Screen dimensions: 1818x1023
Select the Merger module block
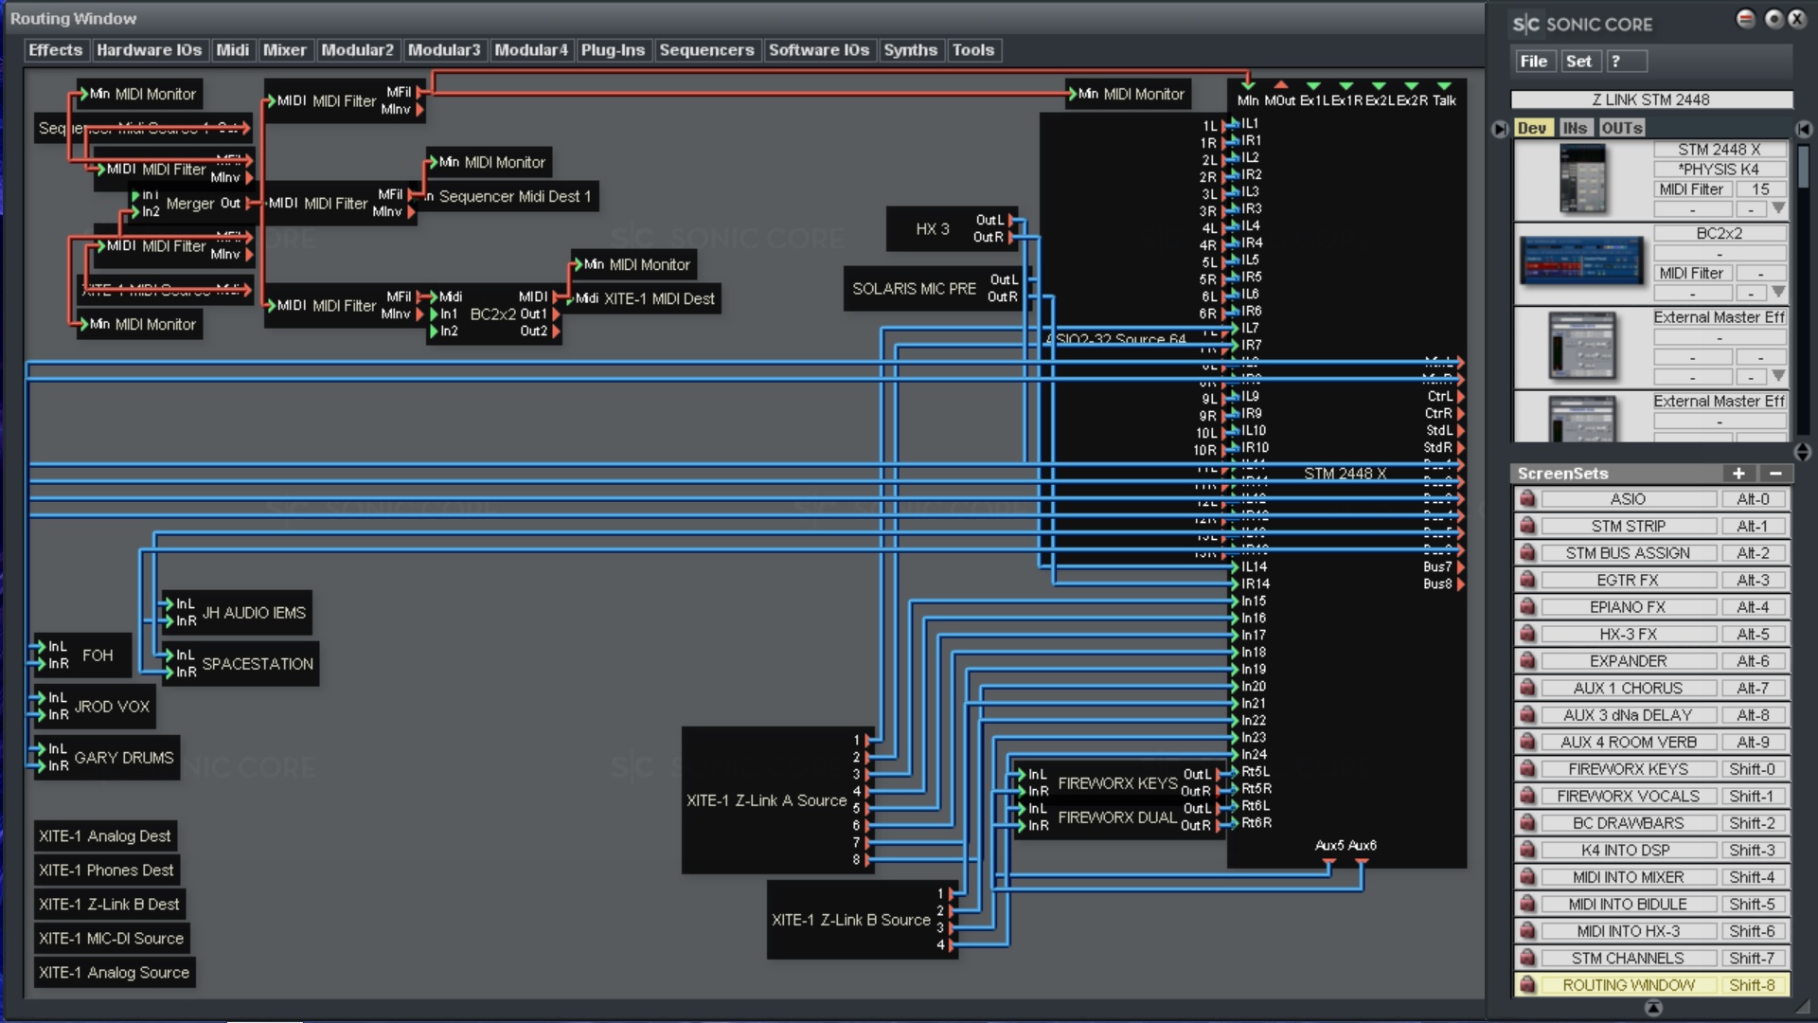point(190,204)
